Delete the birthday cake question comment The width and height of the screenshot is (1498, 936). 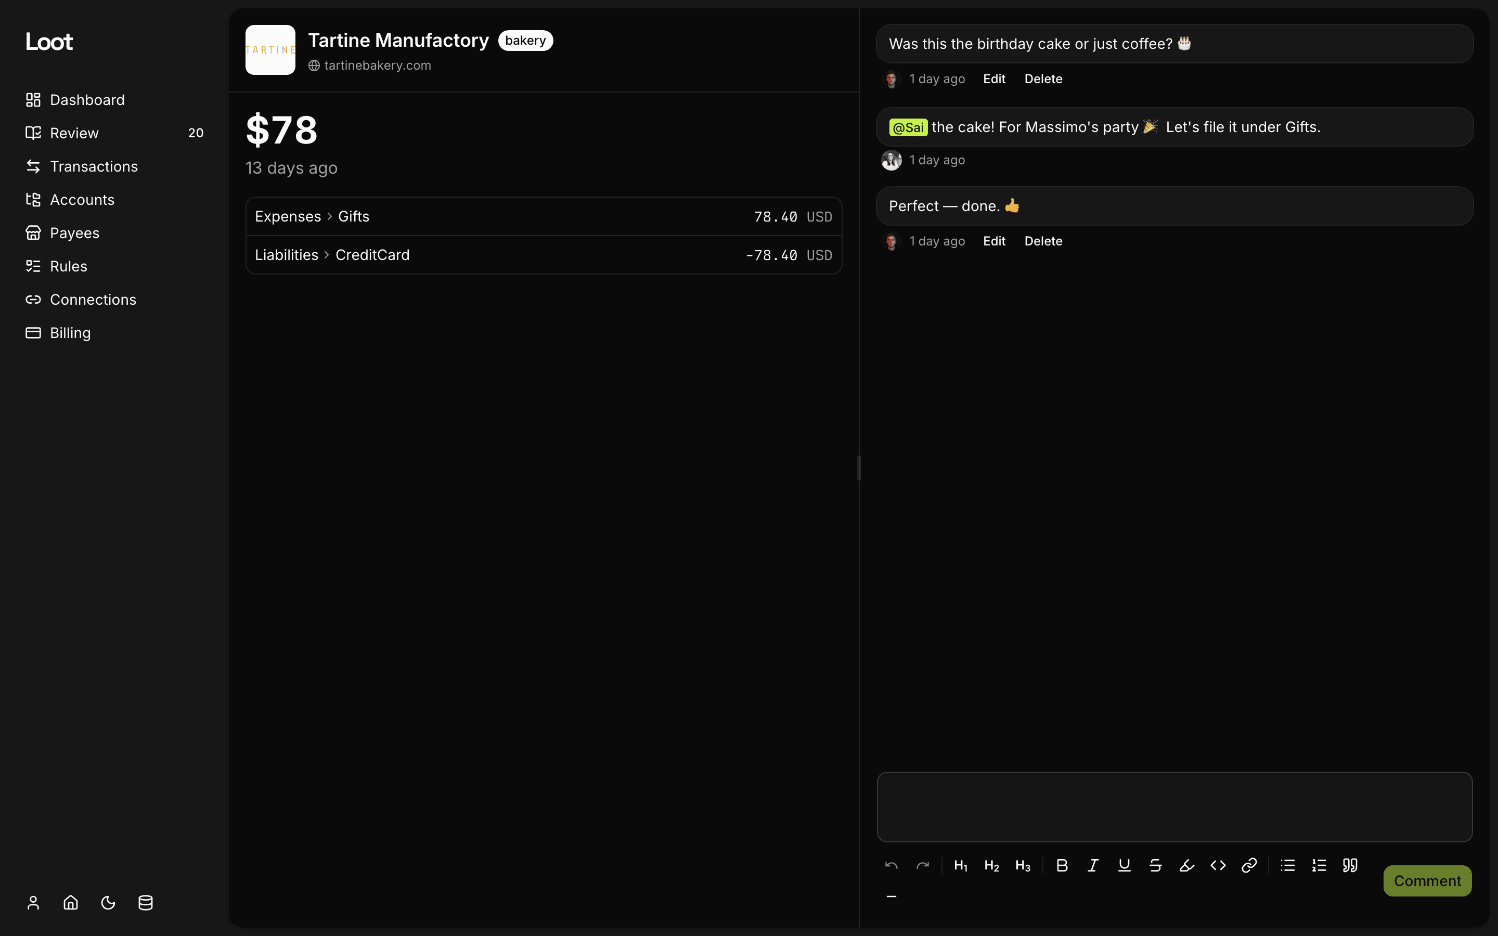(x=1043, y=79)
